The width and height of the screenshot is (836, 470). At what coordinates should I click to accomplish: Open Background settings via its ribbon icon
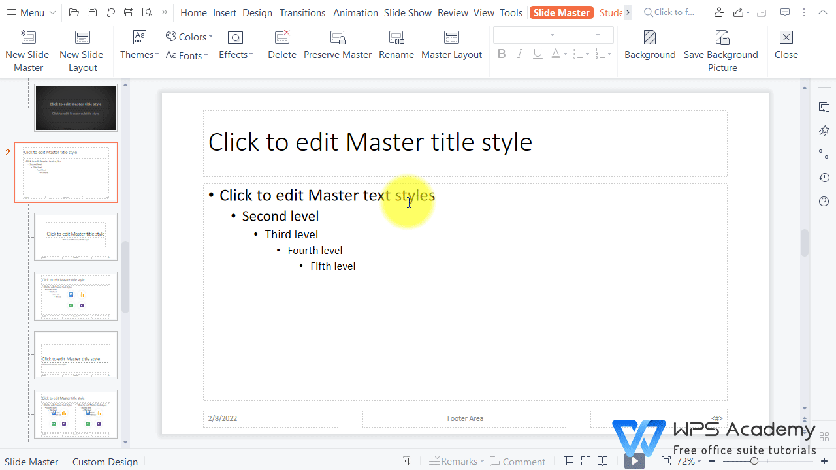pyautogui.click(x=650, y=44)
